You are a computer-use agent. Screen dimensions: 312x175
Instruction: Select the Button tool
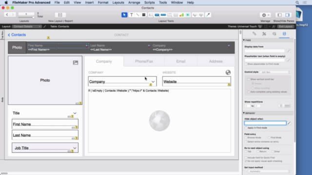point(157,15)
